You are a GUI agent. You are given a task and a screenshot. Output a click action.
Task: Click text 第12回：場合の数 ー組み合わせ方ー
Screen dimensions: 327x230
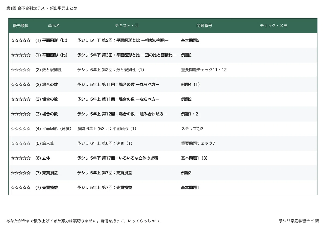point(135,114)
